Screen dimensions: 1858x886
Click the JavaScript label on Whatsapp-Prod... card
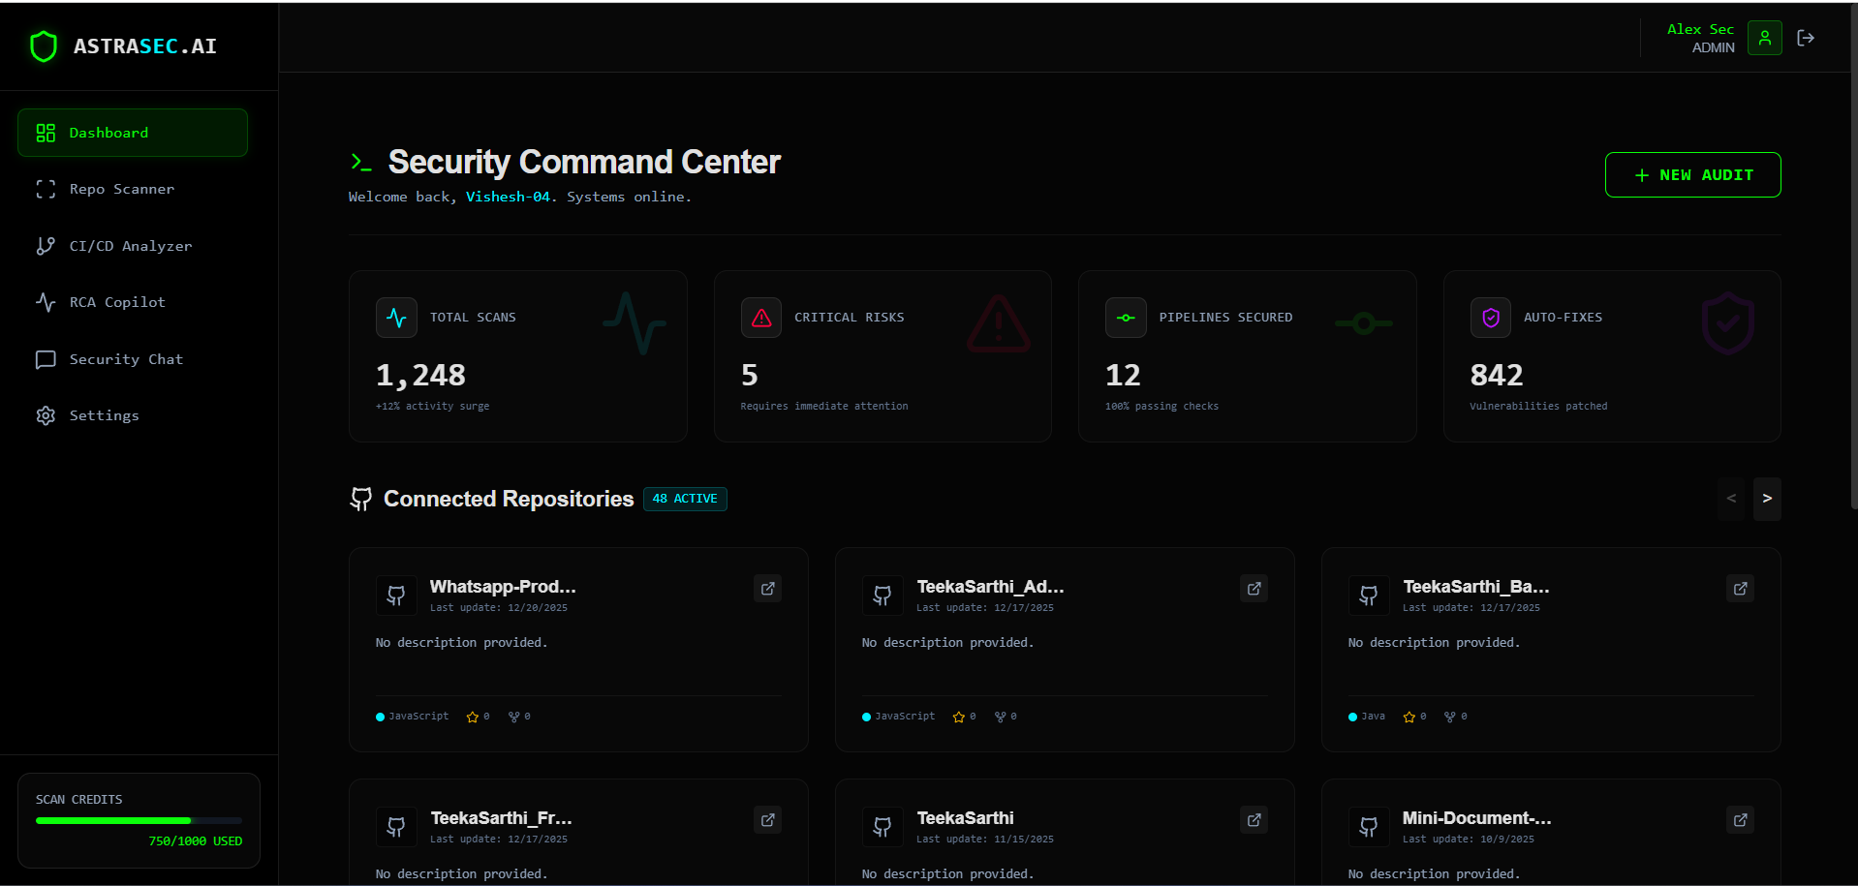pos(418,717)
